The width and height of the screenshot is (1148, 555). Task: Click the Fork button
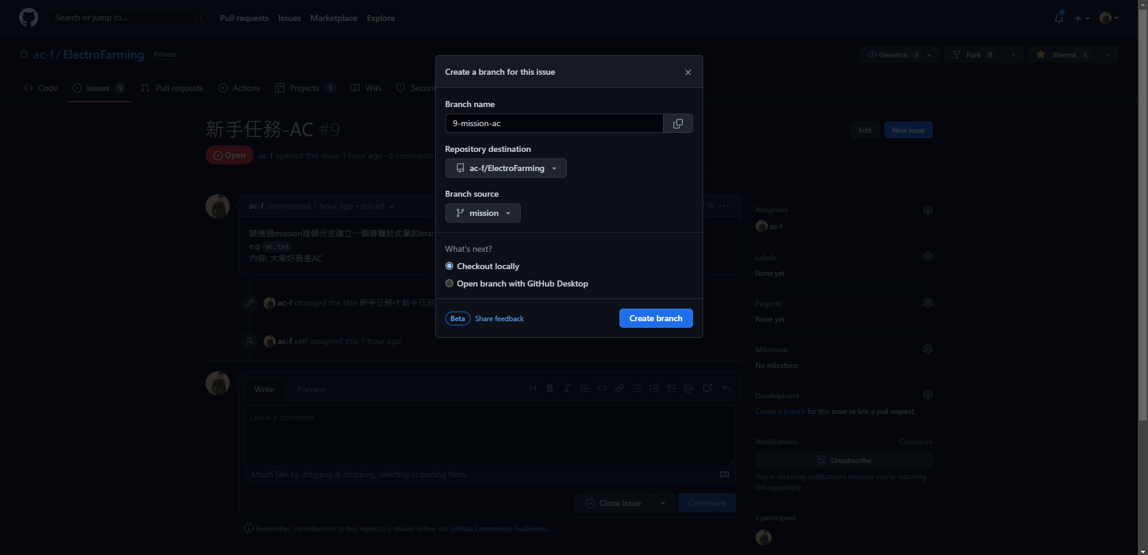973,54
